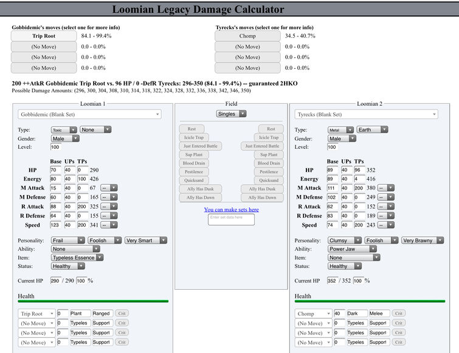
Task: Edit Loomian 1 Speed base stat field
Action: pyautogui.click(x=55, y=225)
